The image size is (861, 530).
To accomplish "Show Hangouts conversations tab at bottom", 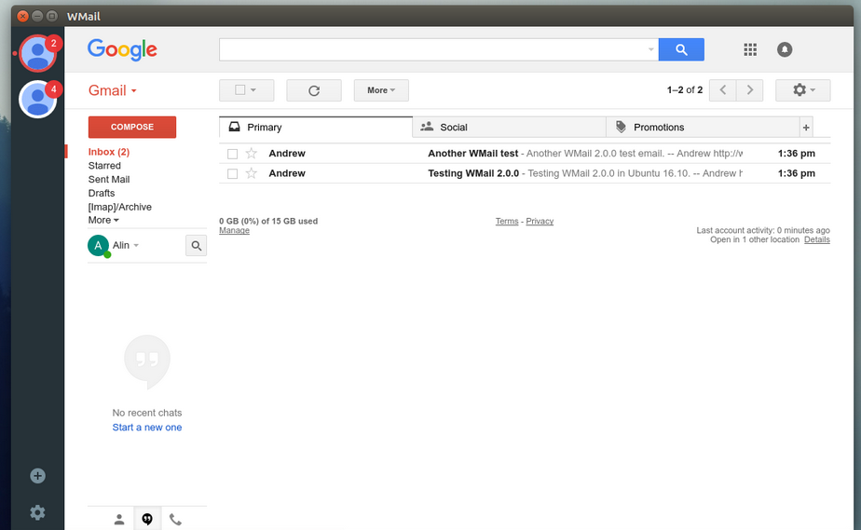I will [147, 519].
